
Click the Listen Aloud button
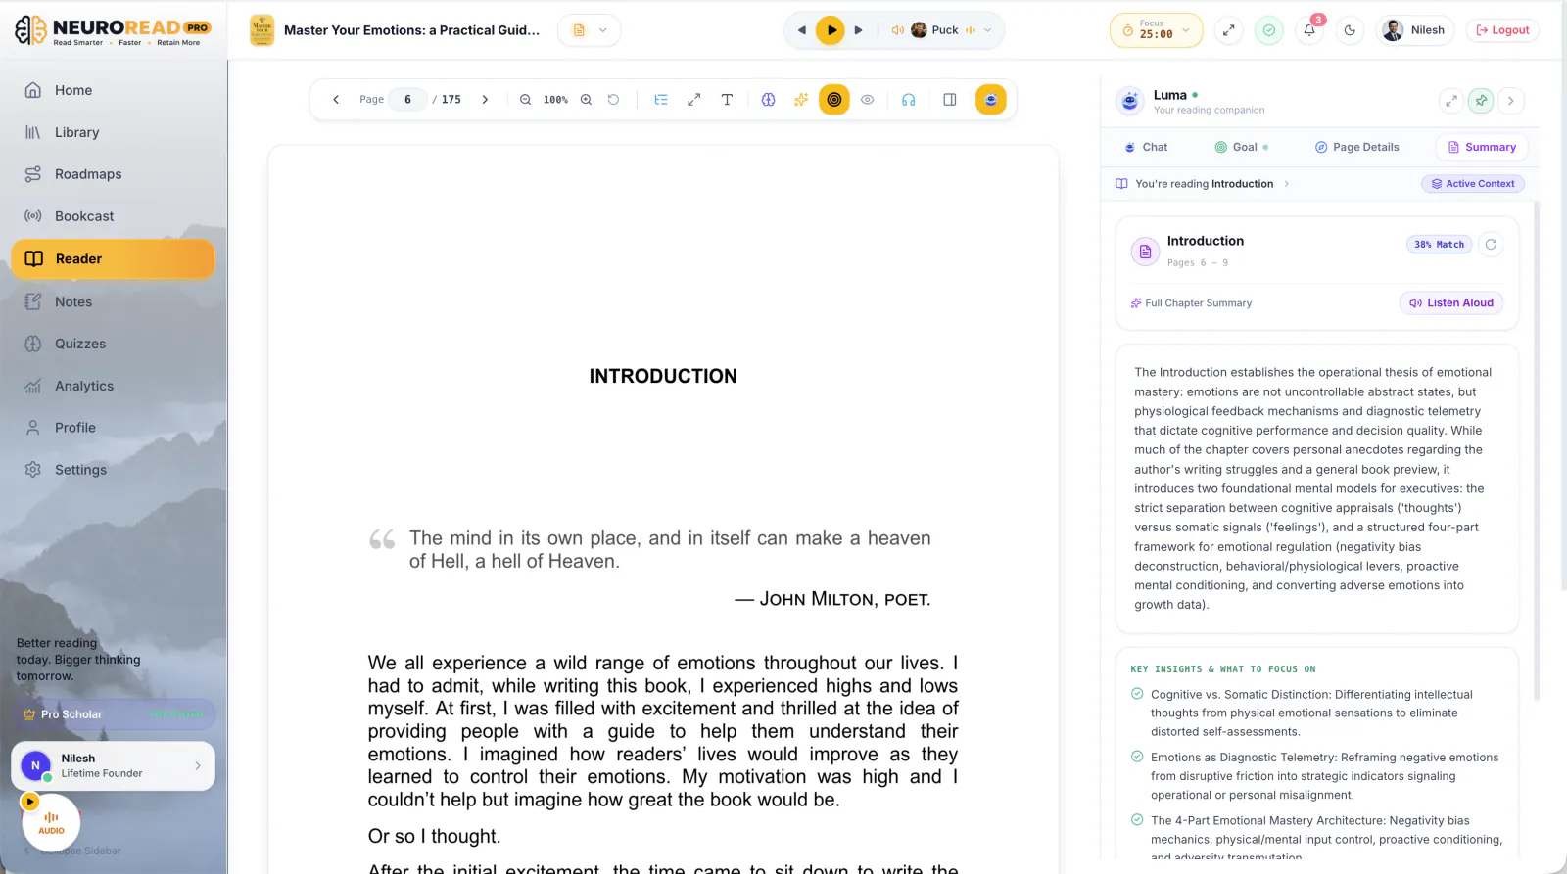[1451, 303]
